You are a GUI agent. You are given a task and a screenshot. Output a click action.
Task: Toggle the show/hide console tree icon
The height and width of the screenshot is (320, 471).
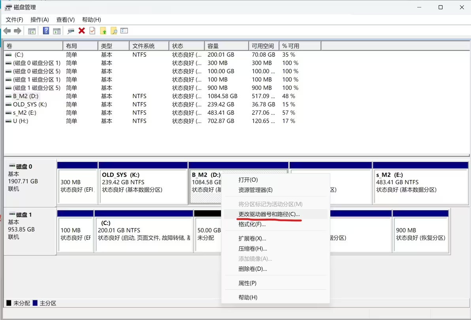tap(32, 31)
